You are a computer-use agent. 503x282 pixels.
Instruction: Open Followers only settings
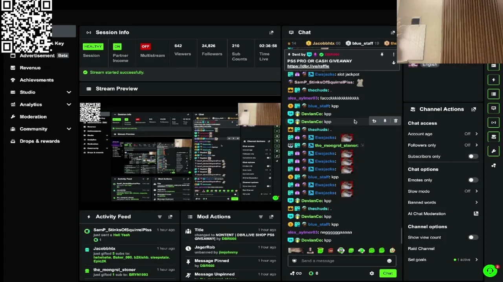(x=443, y=145)
